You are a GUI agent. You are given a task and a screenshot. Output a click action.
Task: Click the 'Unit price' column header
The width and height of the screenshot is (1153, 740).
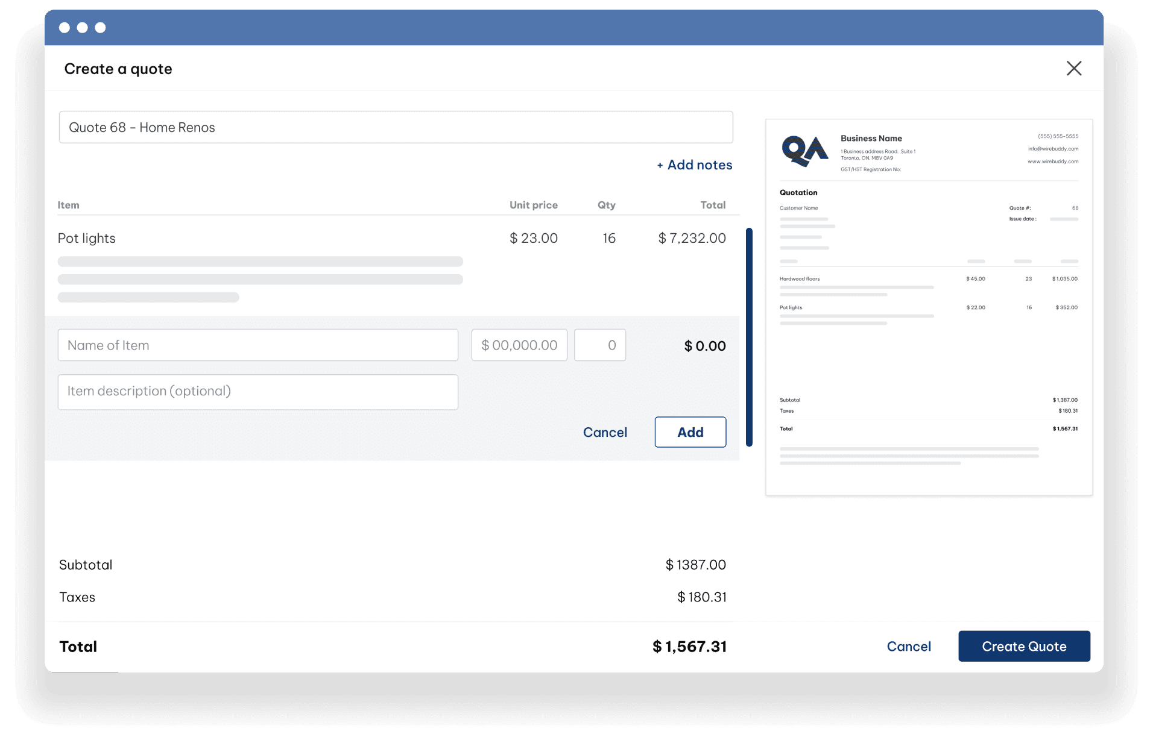(x=534, y=205)
